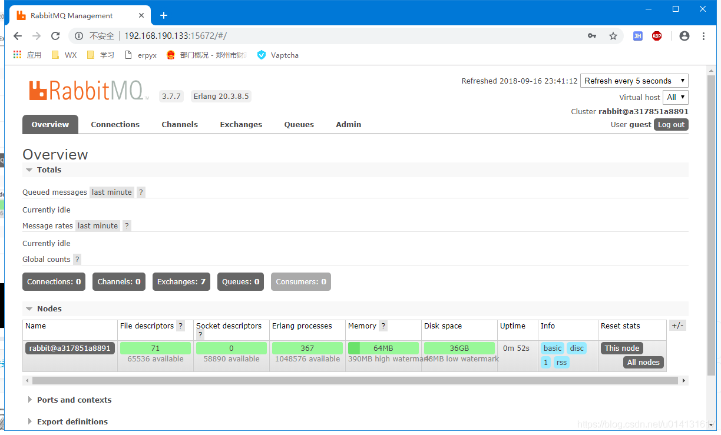Bookmark this page with the star icon
The height and width of the screenshot is (435, 721).
[613, 36]
